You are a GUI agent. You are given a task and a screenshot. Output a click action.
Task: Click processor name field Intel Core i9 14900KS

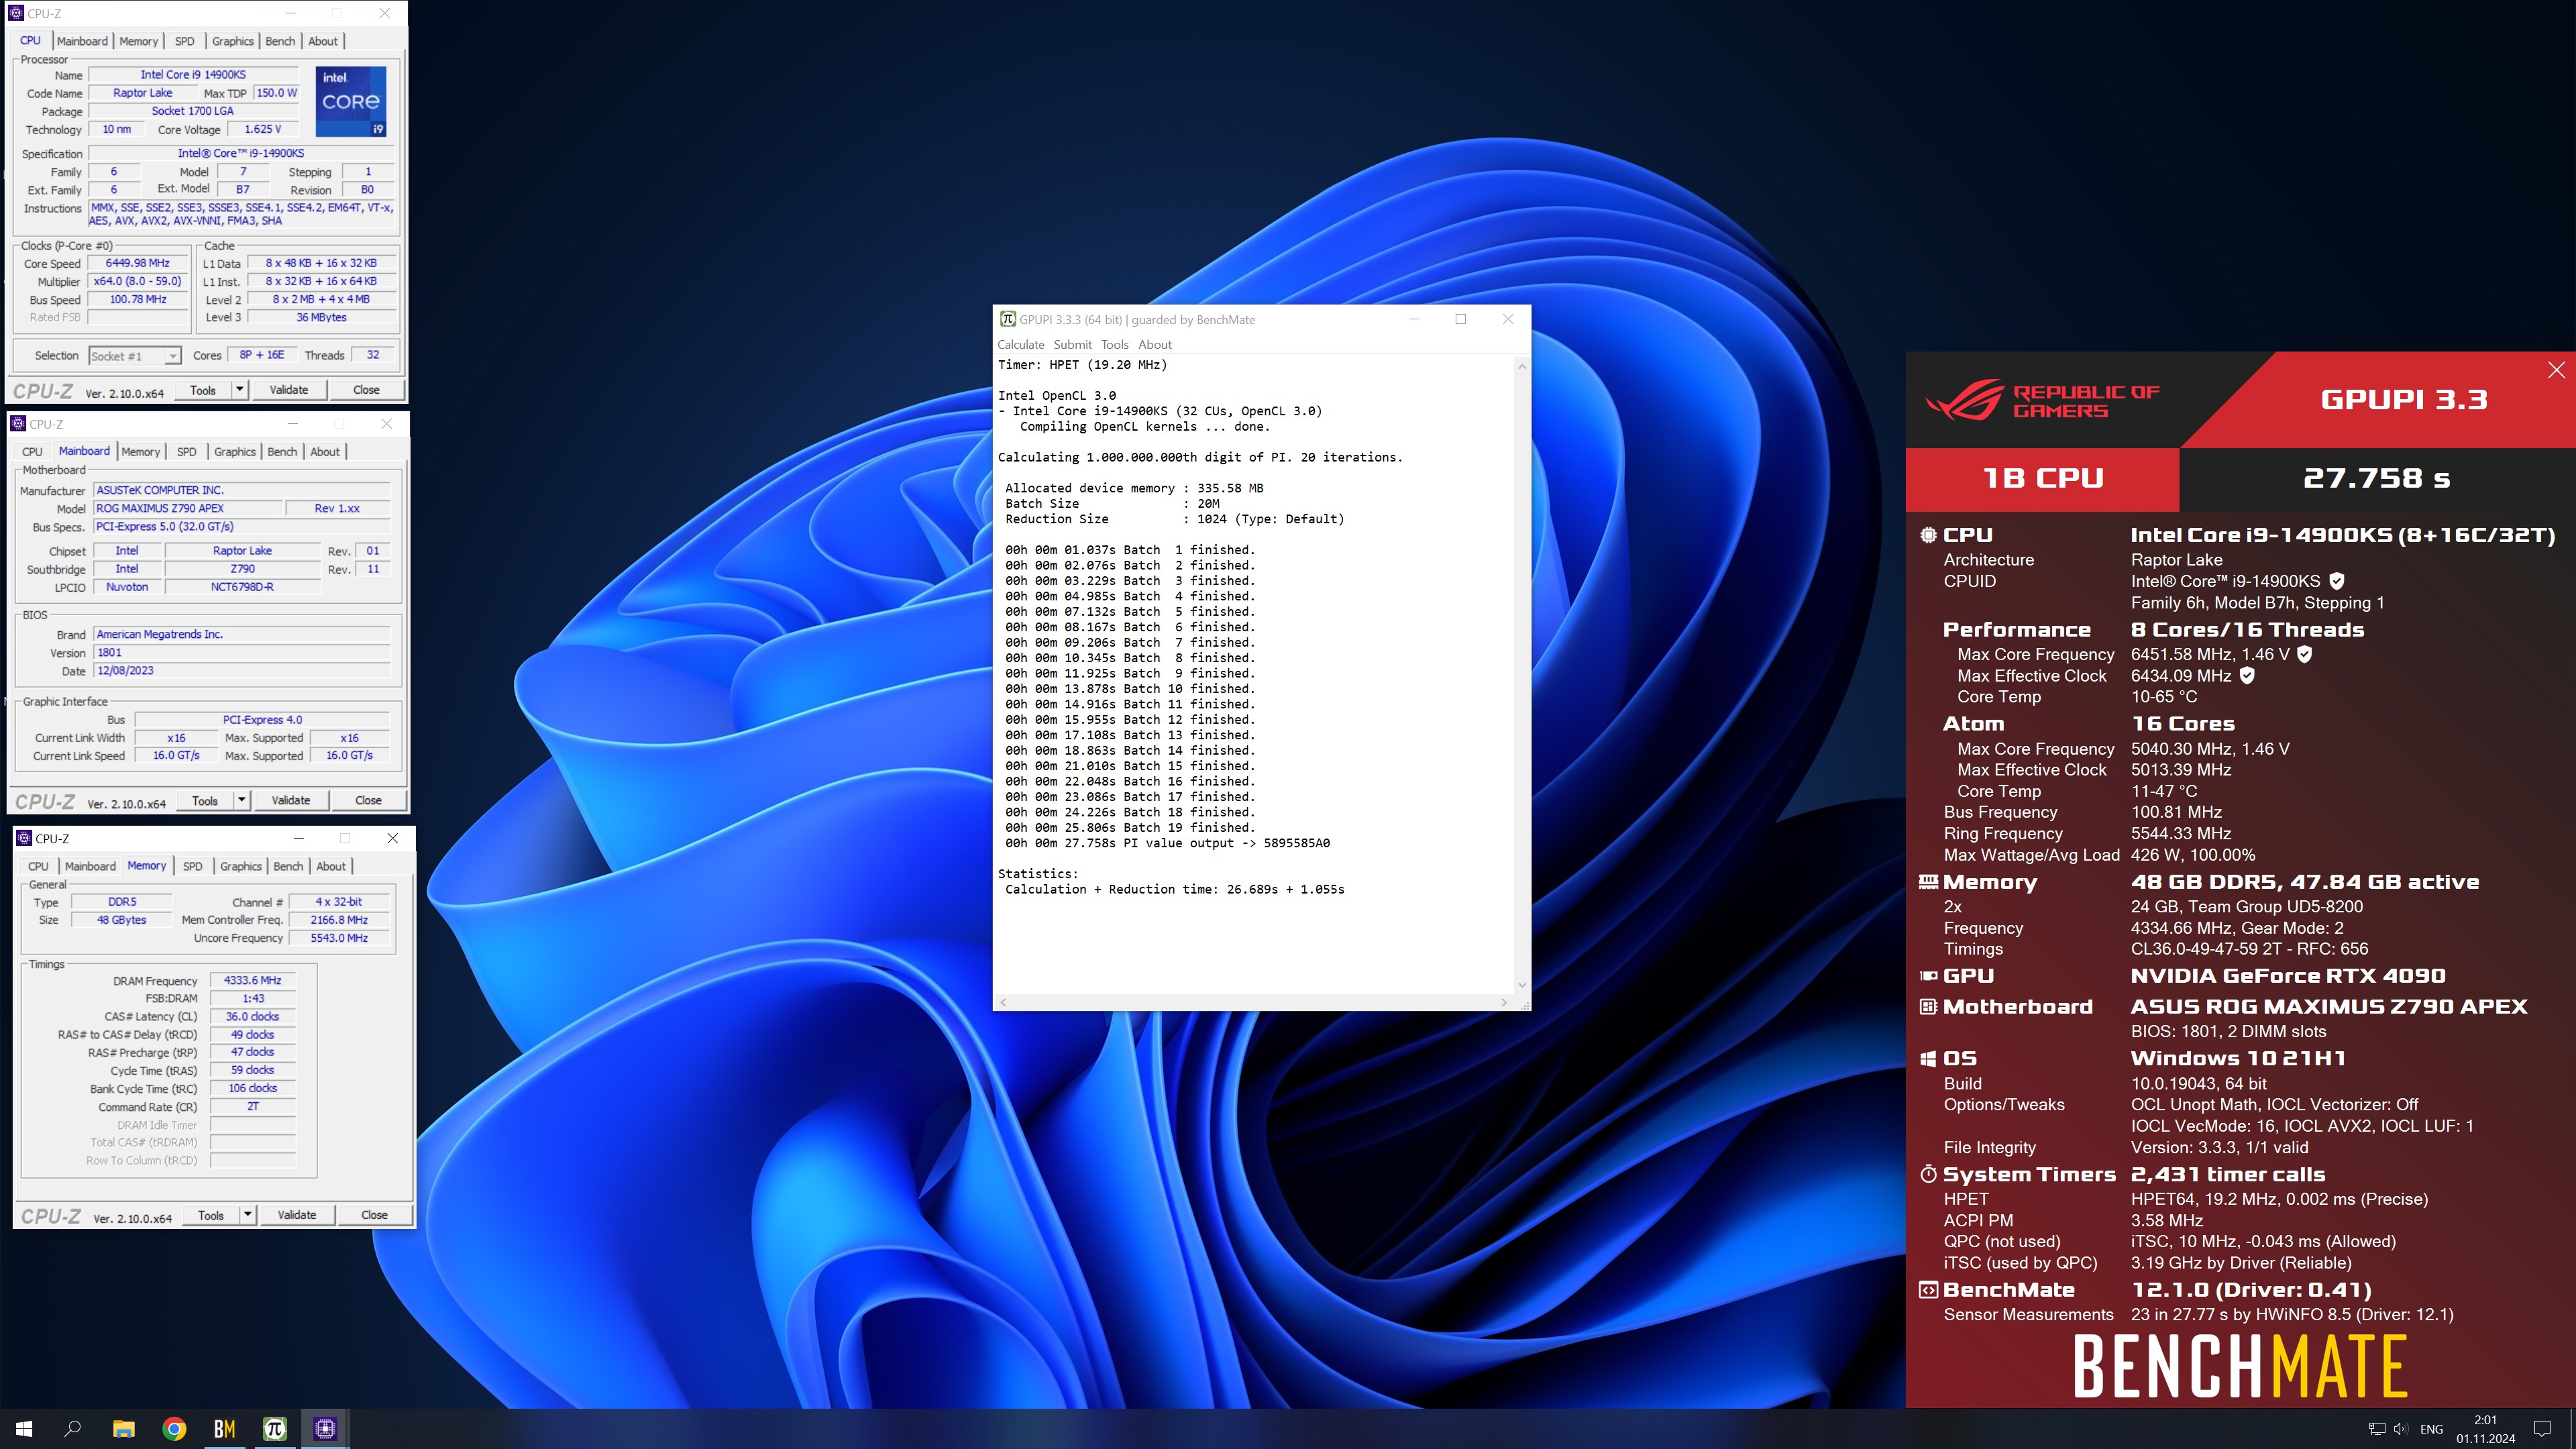[193, 75]
